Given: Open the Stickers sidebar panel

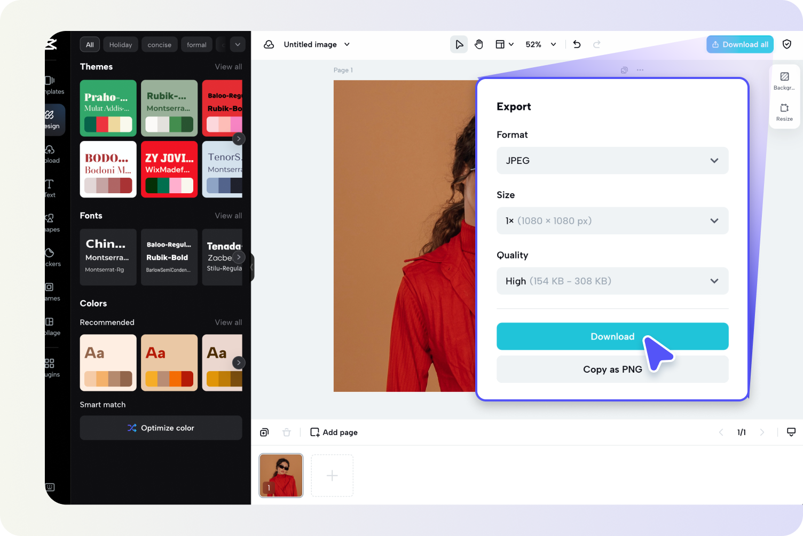Looking at the screenshot, I should pos(52,257).
